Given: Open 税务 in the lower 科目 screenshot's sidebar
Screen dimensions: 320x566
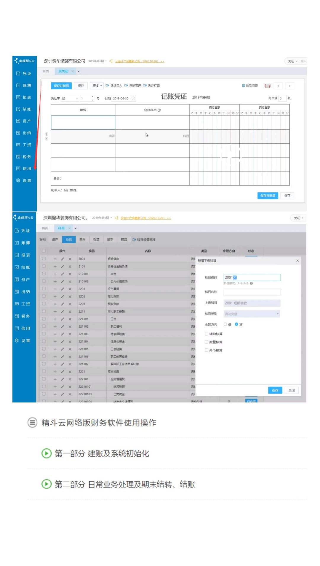Looking at the screenshot, I should (x=23, y=316).
